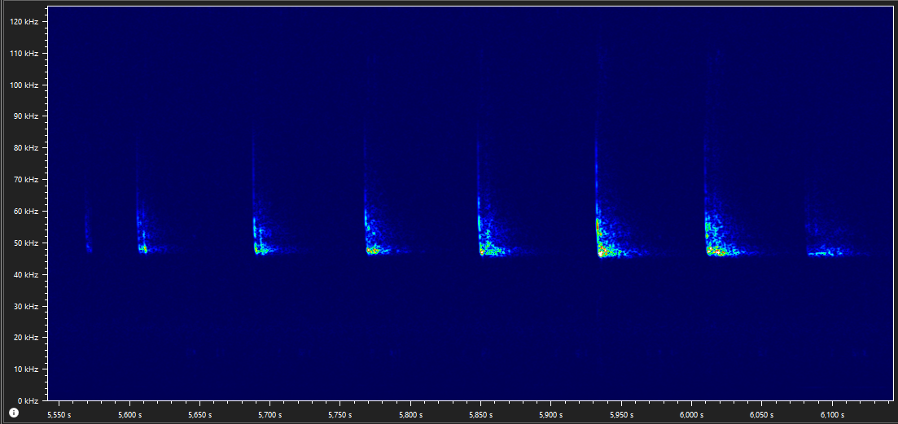Click the 50 kHz frequency axis label
The height and width of the screenshot is (424, 898).
[x=26, y=243]
